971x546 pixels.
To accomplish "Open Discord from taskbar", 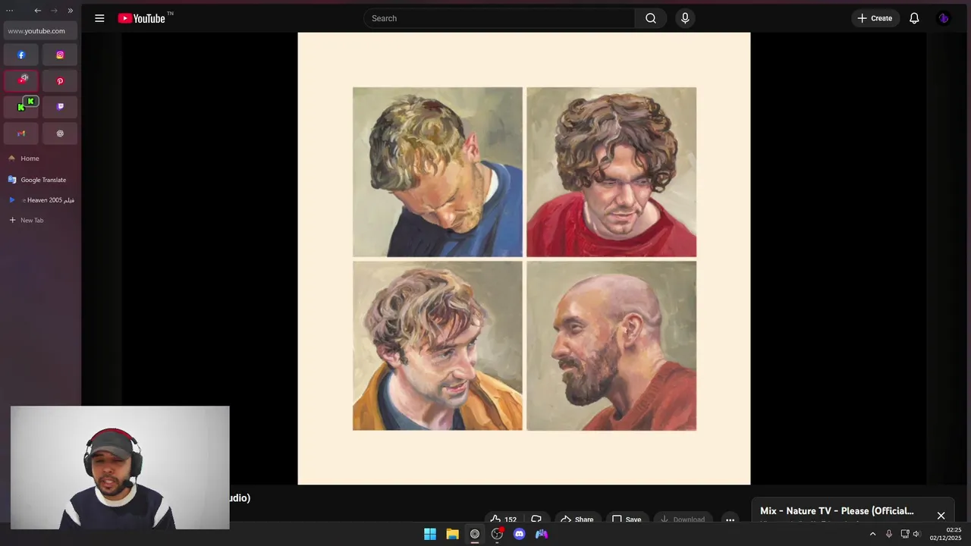I will click(519, 534).
